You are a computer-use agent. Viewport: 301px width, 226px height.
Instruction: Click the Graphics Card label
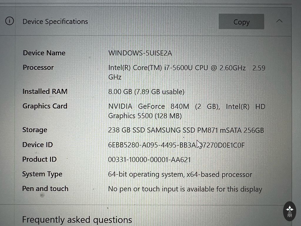pyautogui.click(x=45, y=106)
